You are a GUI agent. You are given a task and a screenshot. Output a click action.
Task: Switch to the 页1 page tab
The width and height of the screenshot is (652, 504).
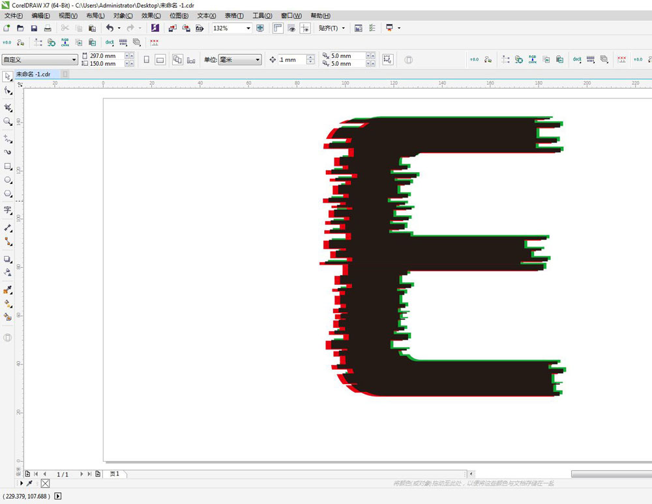[115, 474]
